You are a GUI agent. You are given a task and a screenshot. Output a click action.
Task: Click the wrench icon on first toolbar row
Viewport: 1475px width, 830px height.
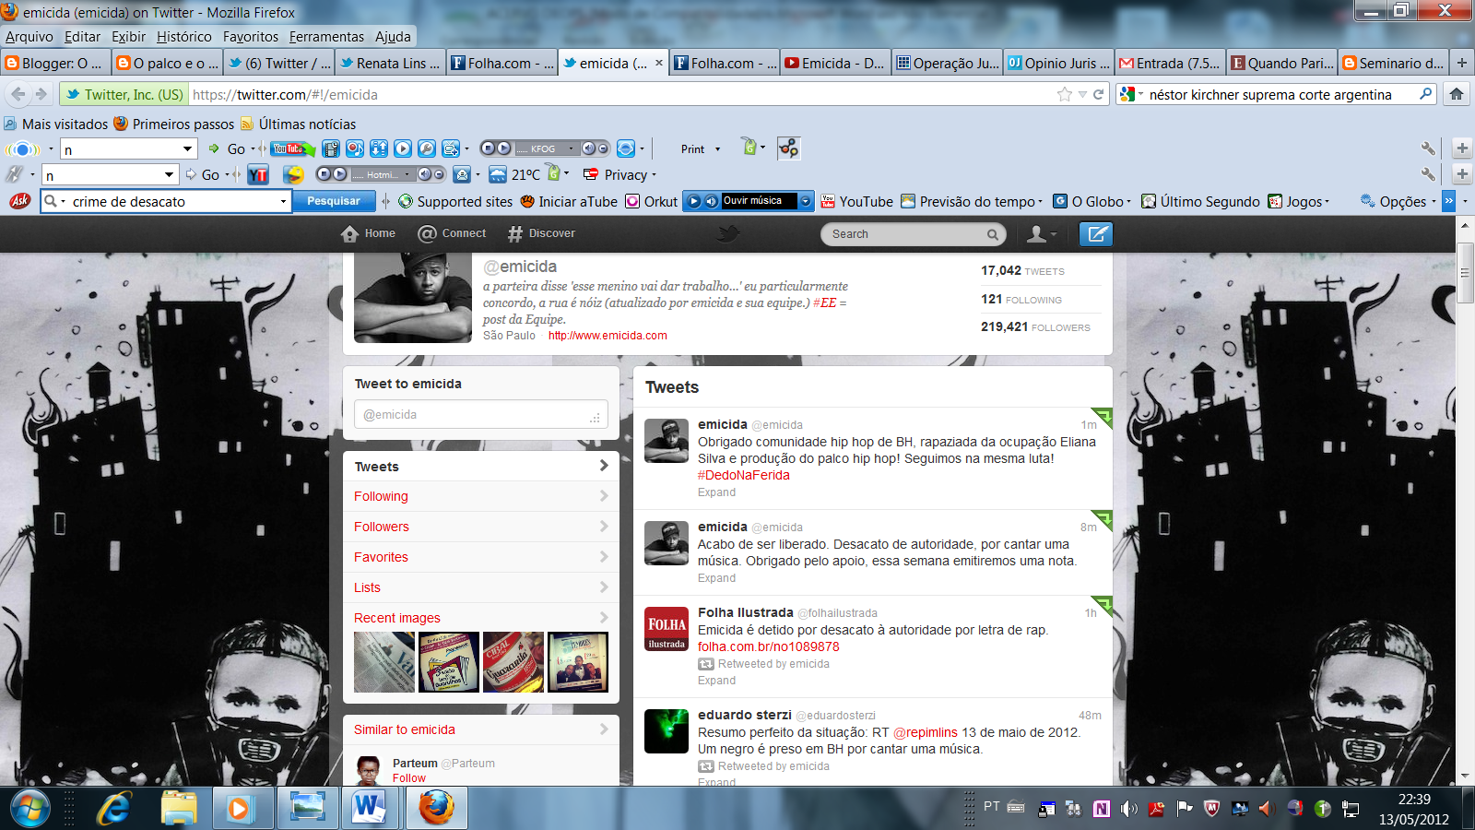pos(1428,148)
